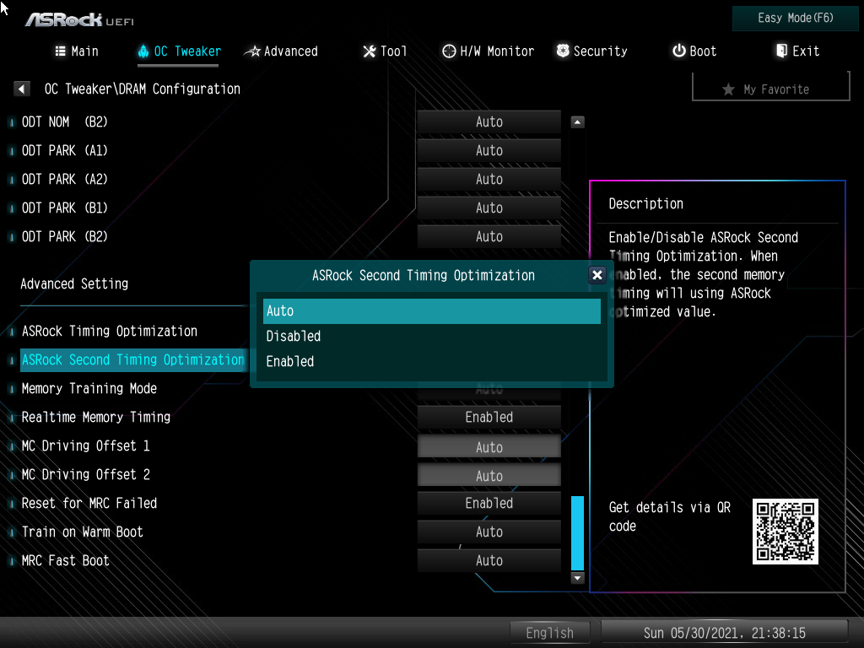
Task: Select MRC Fast Boot setting
Action: coord(65,560)
